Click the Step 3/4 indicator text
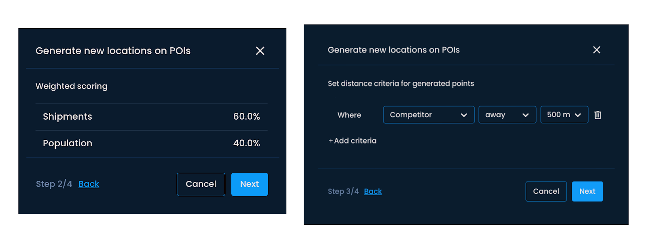647x247 pixels. (343, 191)
